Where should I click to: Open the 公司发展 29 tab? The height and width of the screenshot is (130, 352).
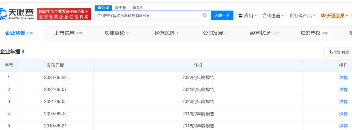[215, 33]
